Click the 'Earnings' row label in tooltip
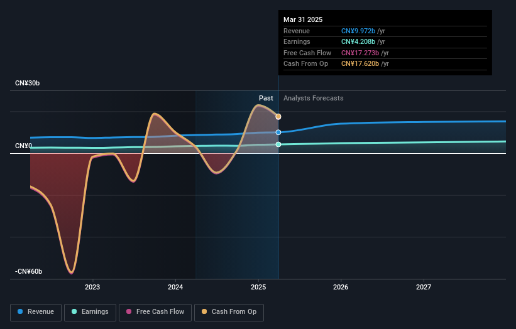516x329 pixels. coord(297,41)
